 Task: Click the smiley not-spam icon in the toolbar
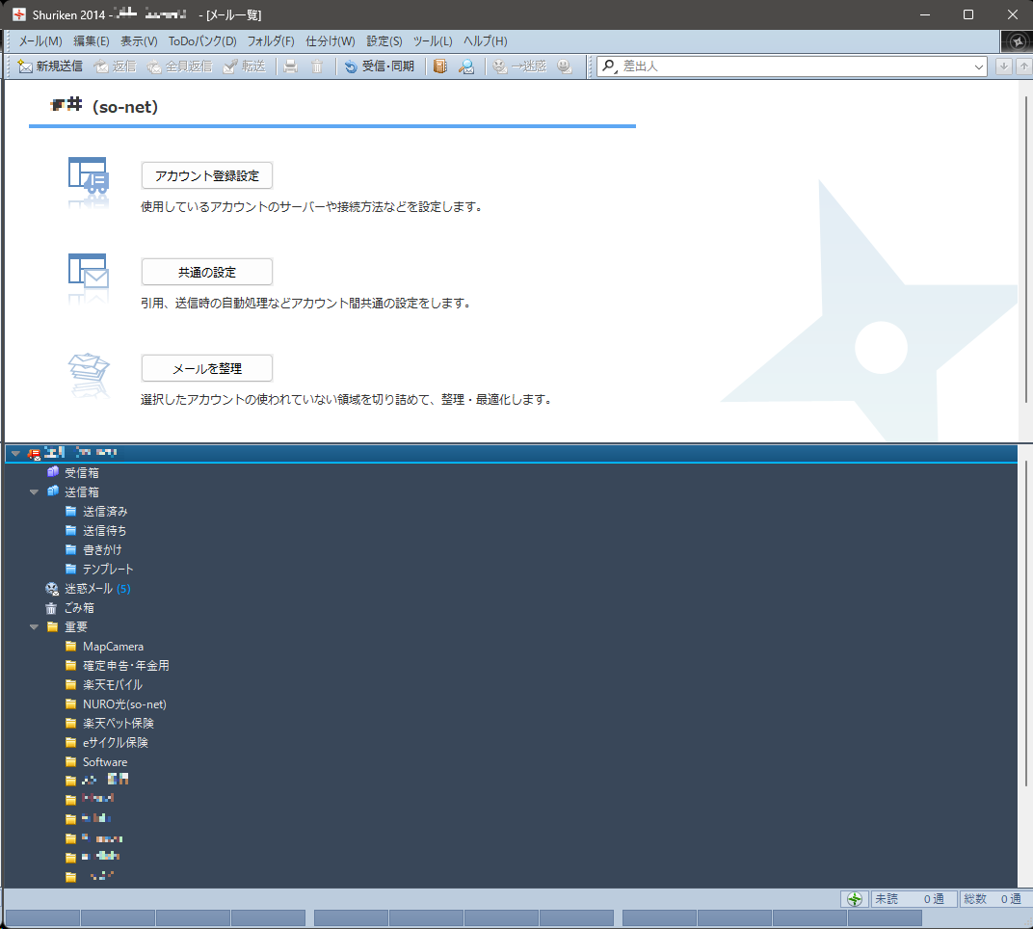[564, 66]
